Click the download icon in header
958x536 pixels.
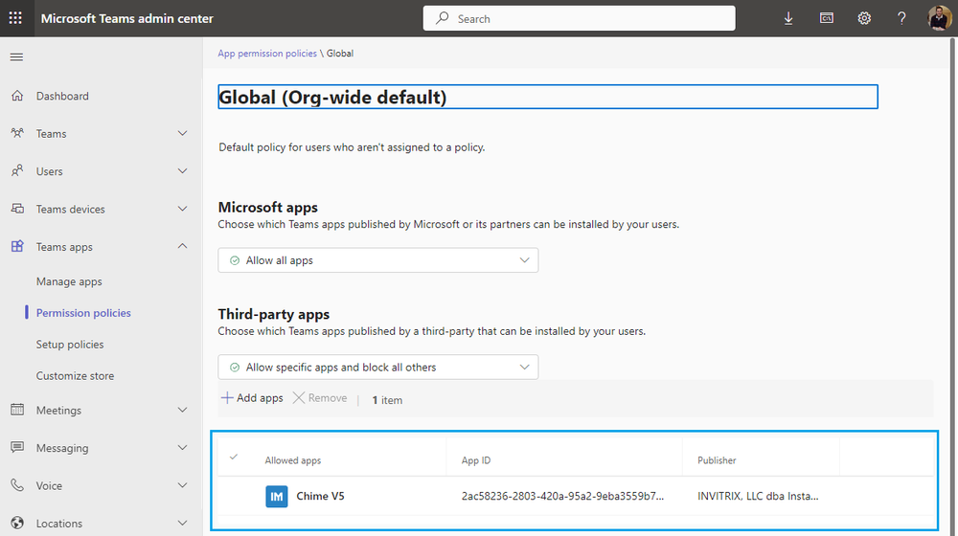click(788, 18)
